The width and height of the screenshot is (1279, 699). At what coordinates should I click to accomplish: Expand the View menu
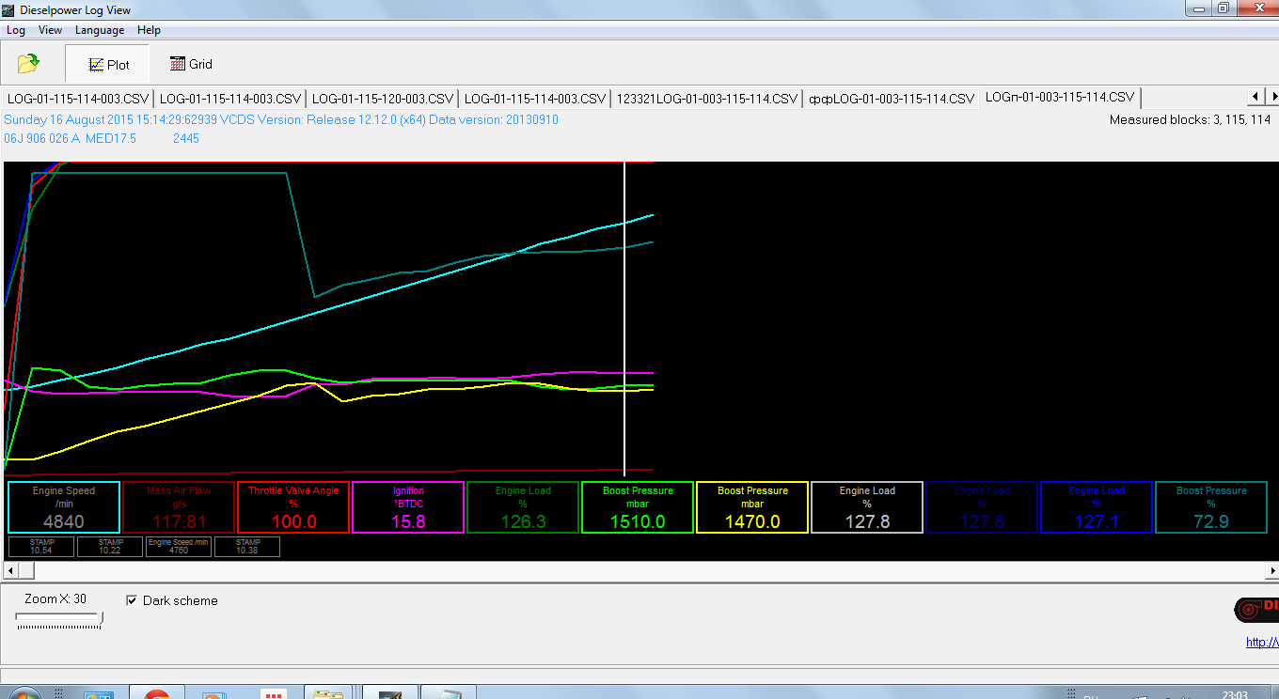click(x=50, y=30)
